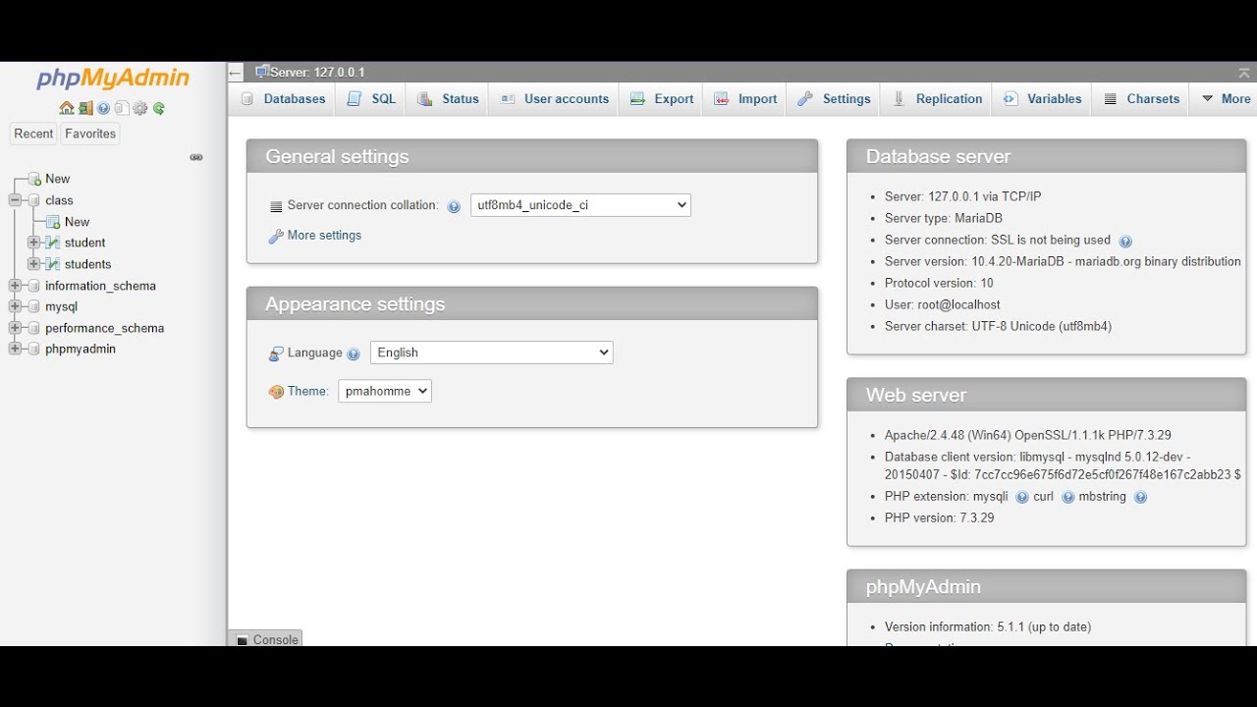Click the 'User: root@localhost' text
Screen dimensions: 1257x707
[x=943, y=305]
